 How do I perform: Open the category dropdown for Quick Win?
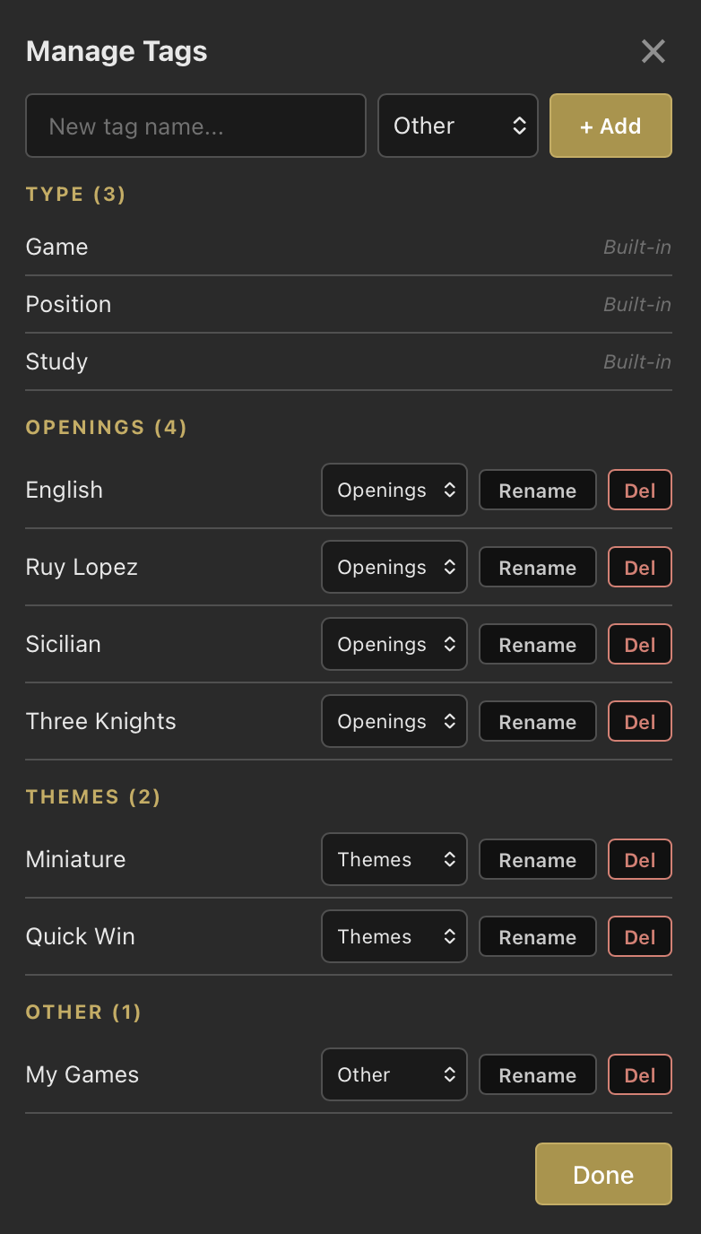coord(394,936)
